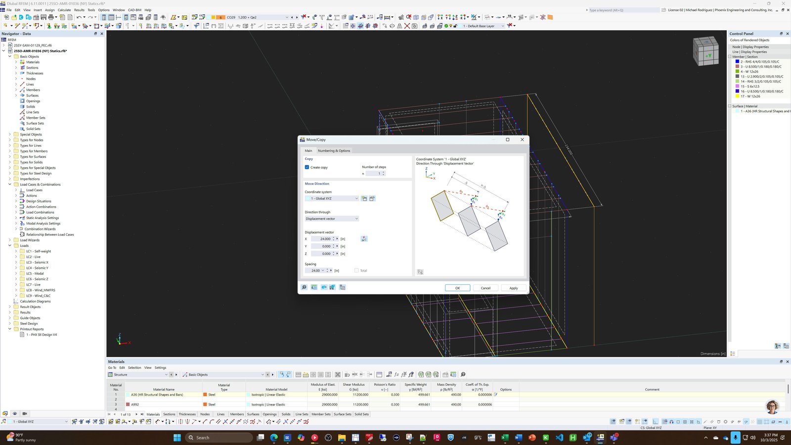
Task: Tick the Total checkbox next to Spacing
Action: click(356, 270)
